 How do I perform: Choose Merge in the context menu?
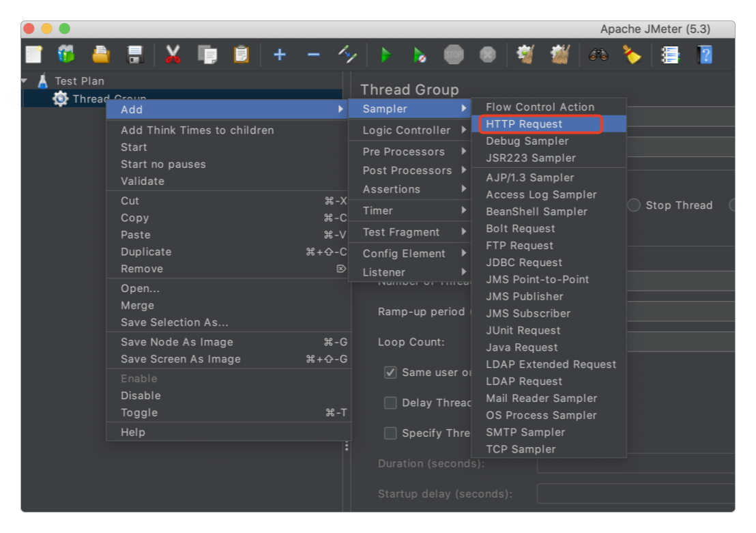(x=228, y=305)
